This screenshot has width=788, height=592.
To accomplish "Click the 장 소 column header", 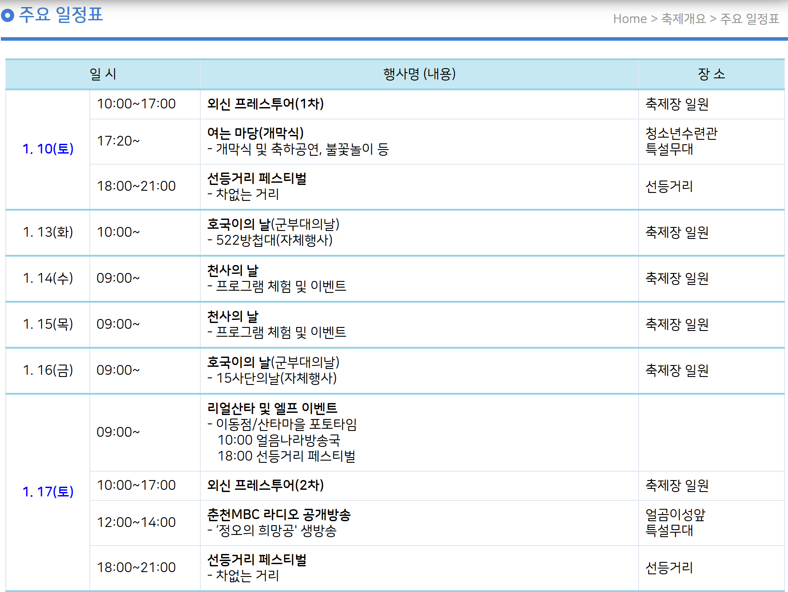I will 711,74.
